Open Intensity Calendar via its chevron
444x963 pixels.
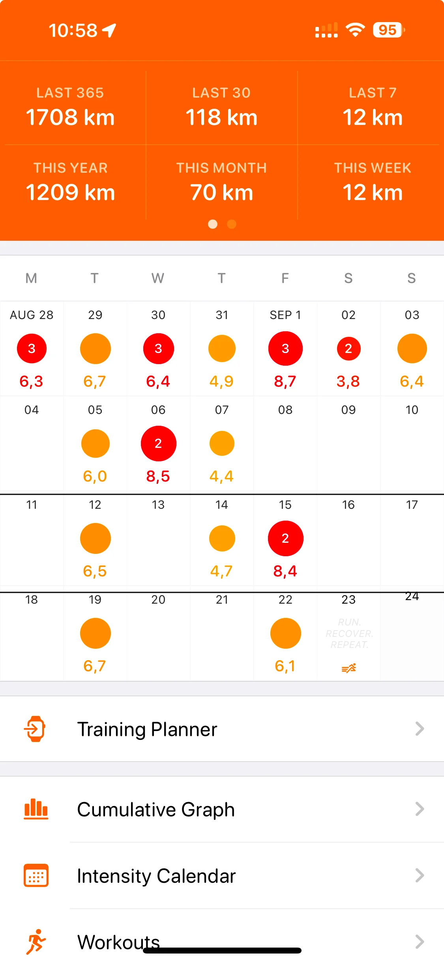click(x=420, y=875)
